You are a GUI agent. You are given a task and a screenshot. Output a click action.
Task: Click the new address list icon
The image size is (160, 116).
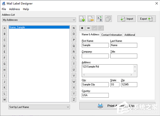(x=82, y=19)
